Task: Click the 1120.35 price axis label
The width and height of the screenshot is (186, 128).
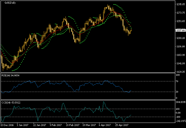Action: [x=181, y=72]
